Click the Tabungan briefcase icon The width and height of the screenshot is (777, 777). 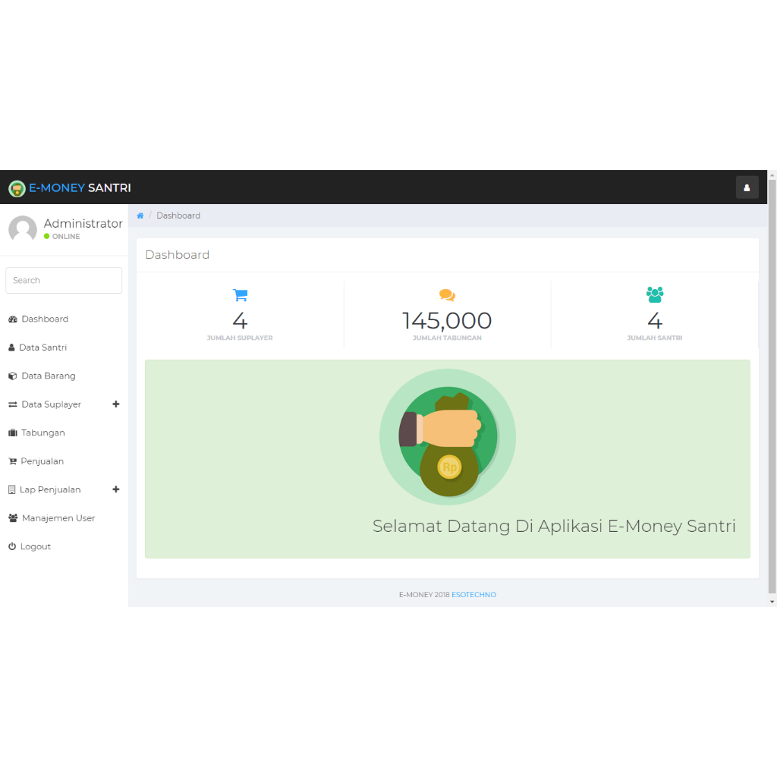pos(13,433)
